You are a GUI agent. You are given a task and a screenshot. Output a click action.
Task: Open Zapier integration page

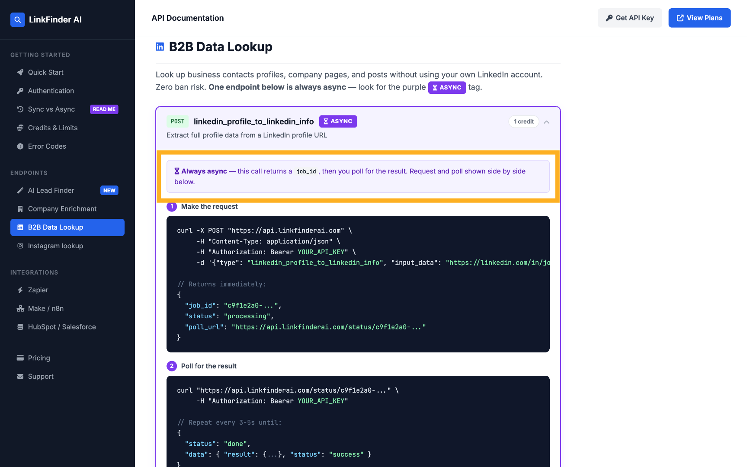[67, 290]
